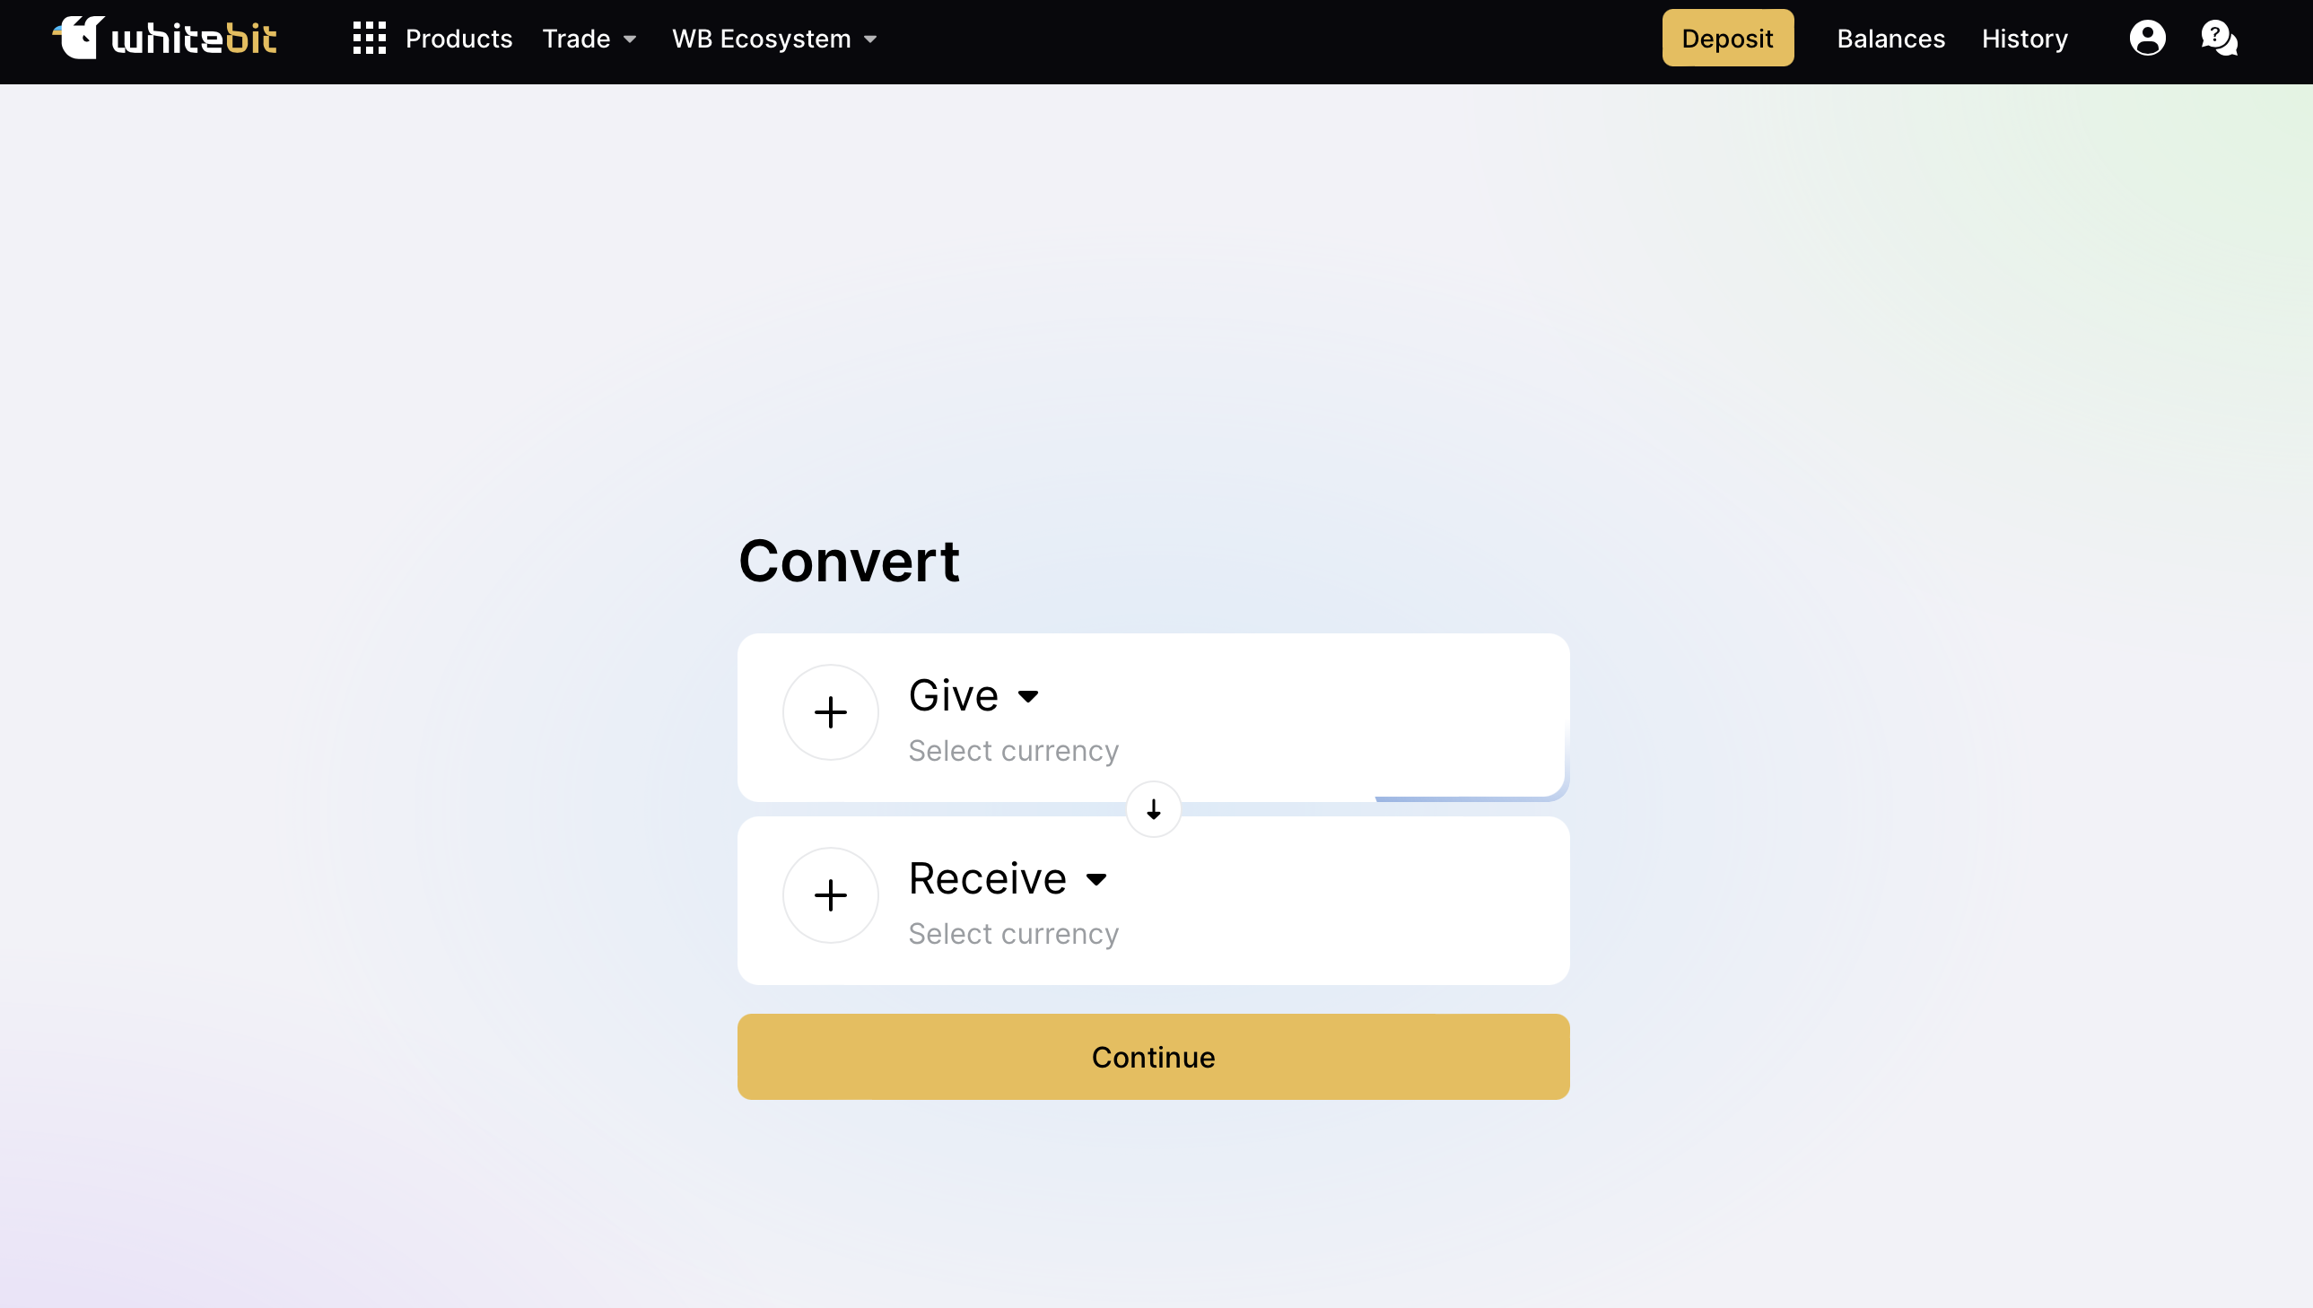The height and width of the screenshot is (1308, 2313).
Task: Click the user account profile icon
Action: pyautogui.click(x=2148, y=39)
